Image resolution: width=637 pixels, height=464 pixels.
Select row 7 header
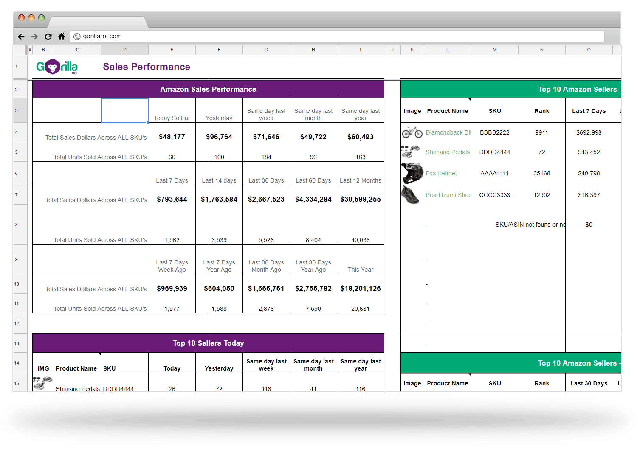pos(20,195)
